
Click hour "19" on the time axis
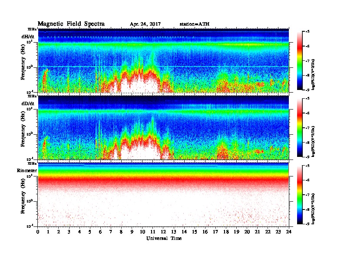point(236,232)
